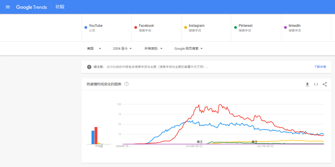Click the 搜索字词 subtitle under Facebook
This screenshot has width=335, height=167.
(x=145, y=30)
